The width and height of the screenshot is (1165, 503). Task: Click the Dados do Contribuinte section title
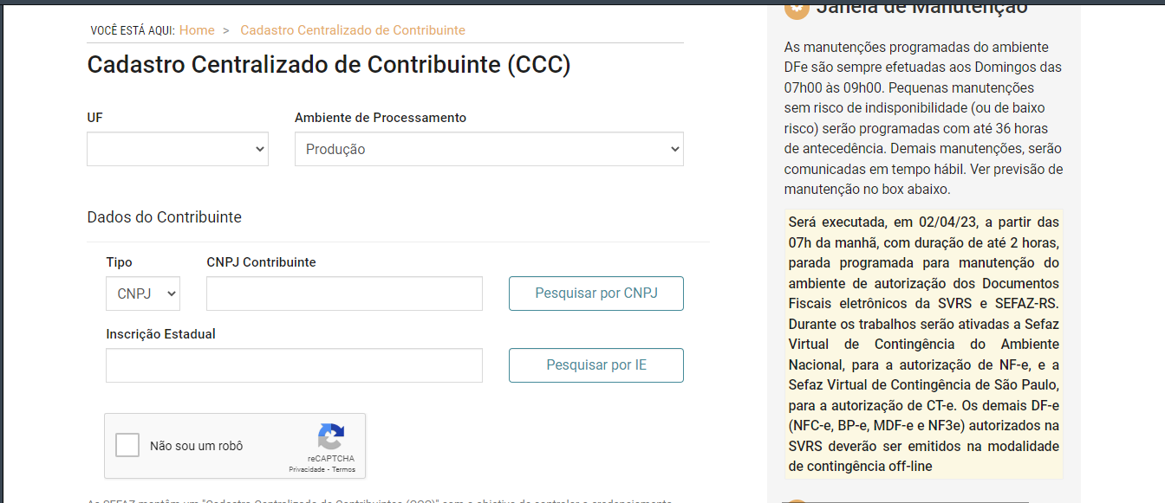click(x=165, y=217)
